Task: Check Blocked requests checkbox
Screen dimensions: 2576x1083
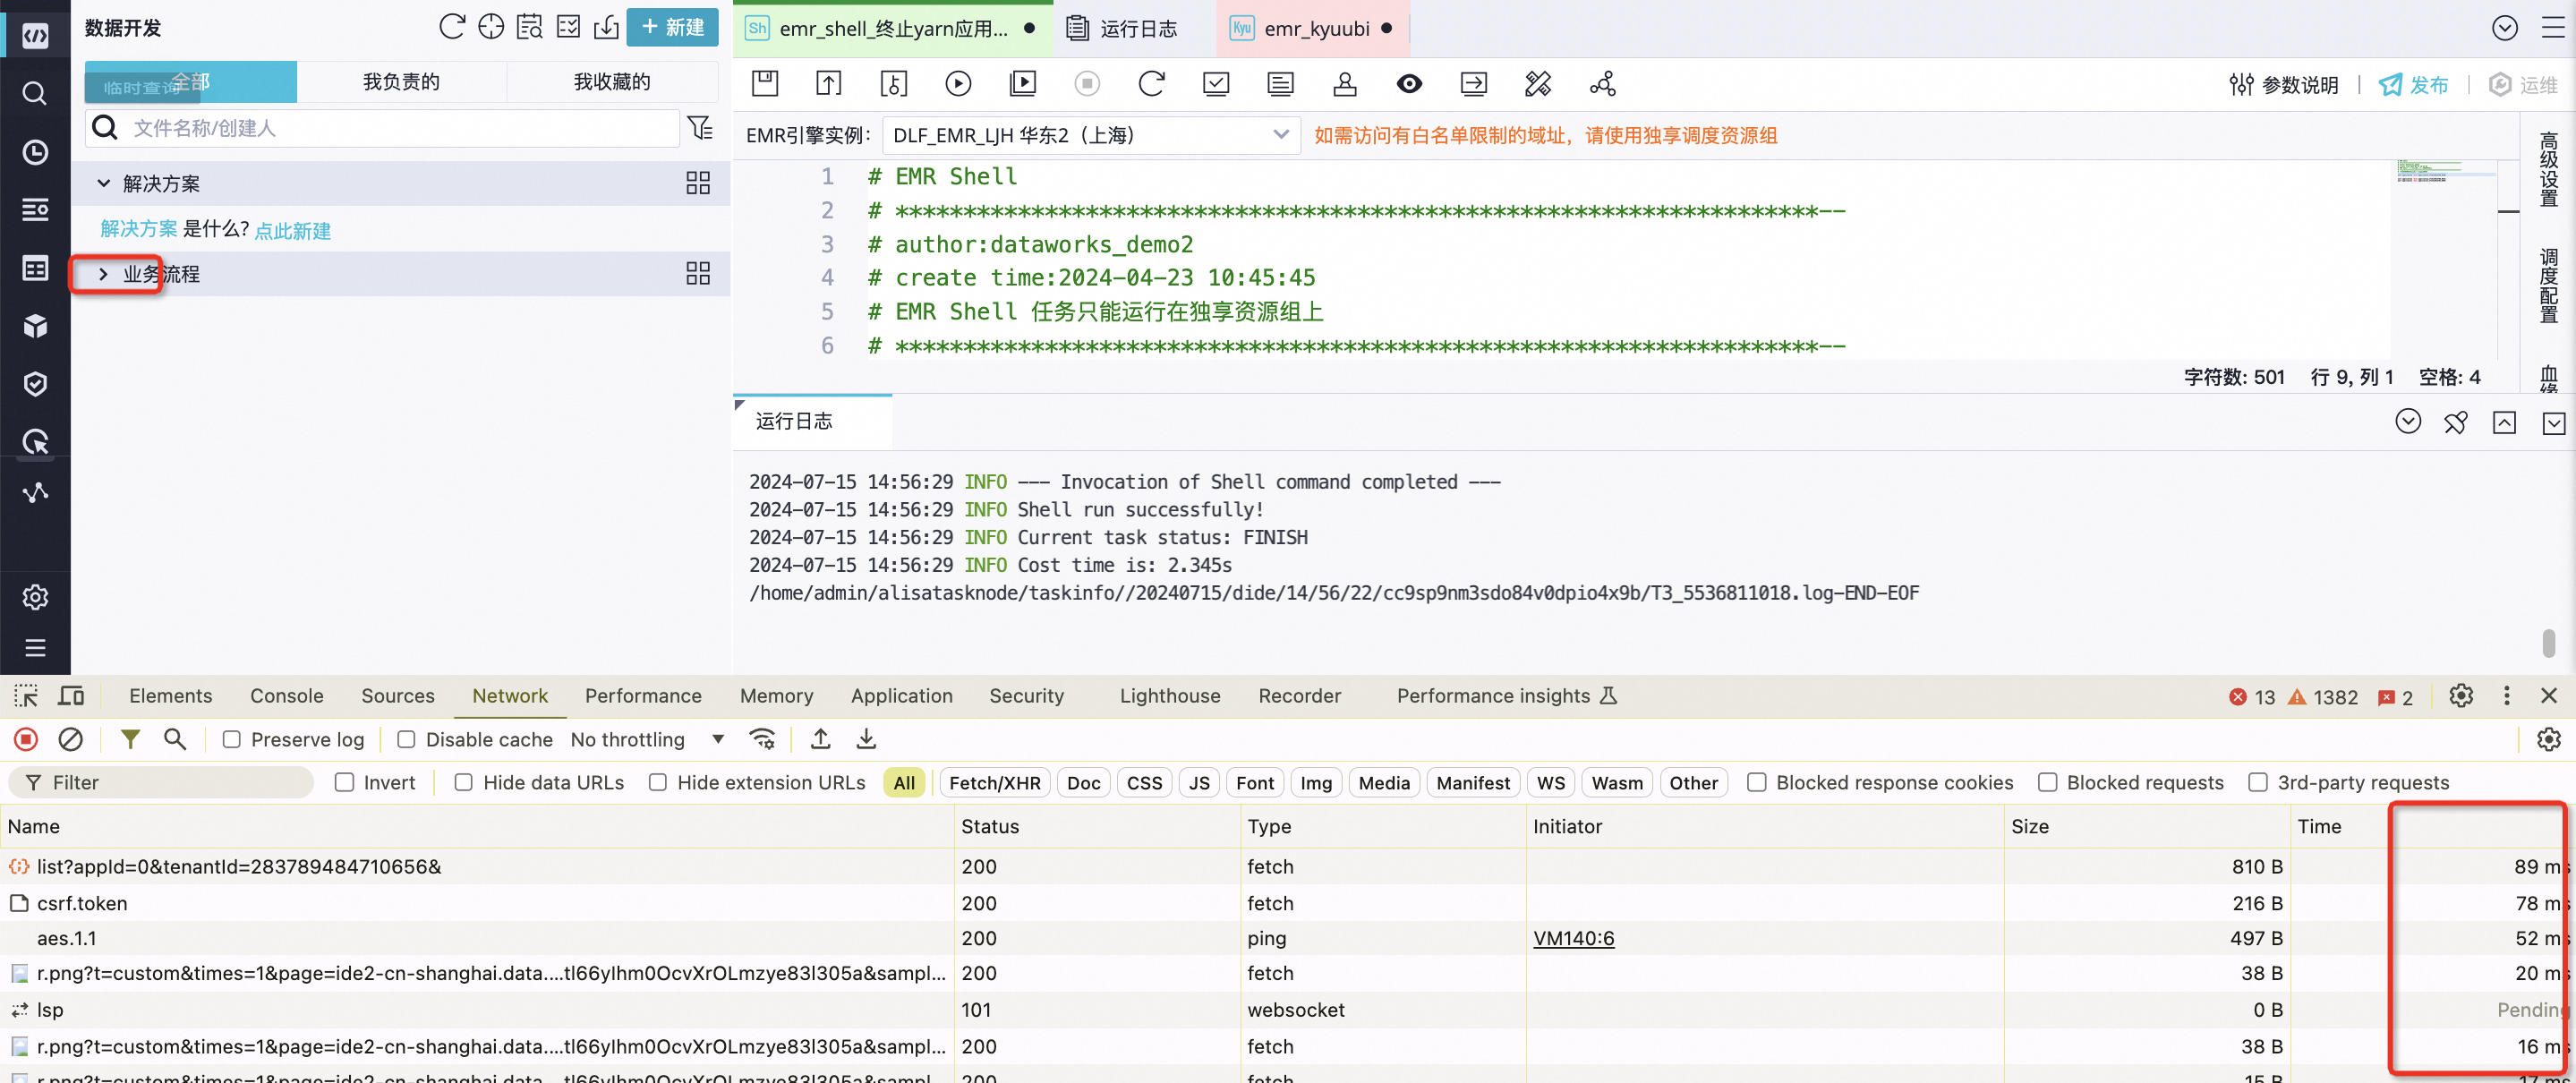Action: tap(2047, 782)
